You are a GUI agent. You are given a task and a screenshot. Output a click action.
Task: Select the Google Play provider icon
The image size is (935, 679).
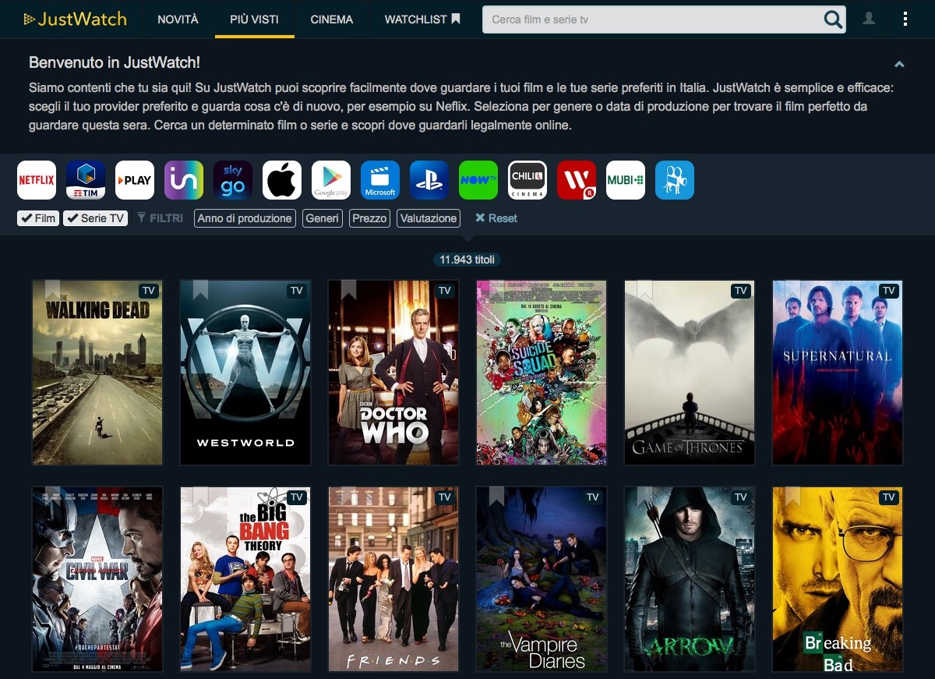tap(331, 180)
